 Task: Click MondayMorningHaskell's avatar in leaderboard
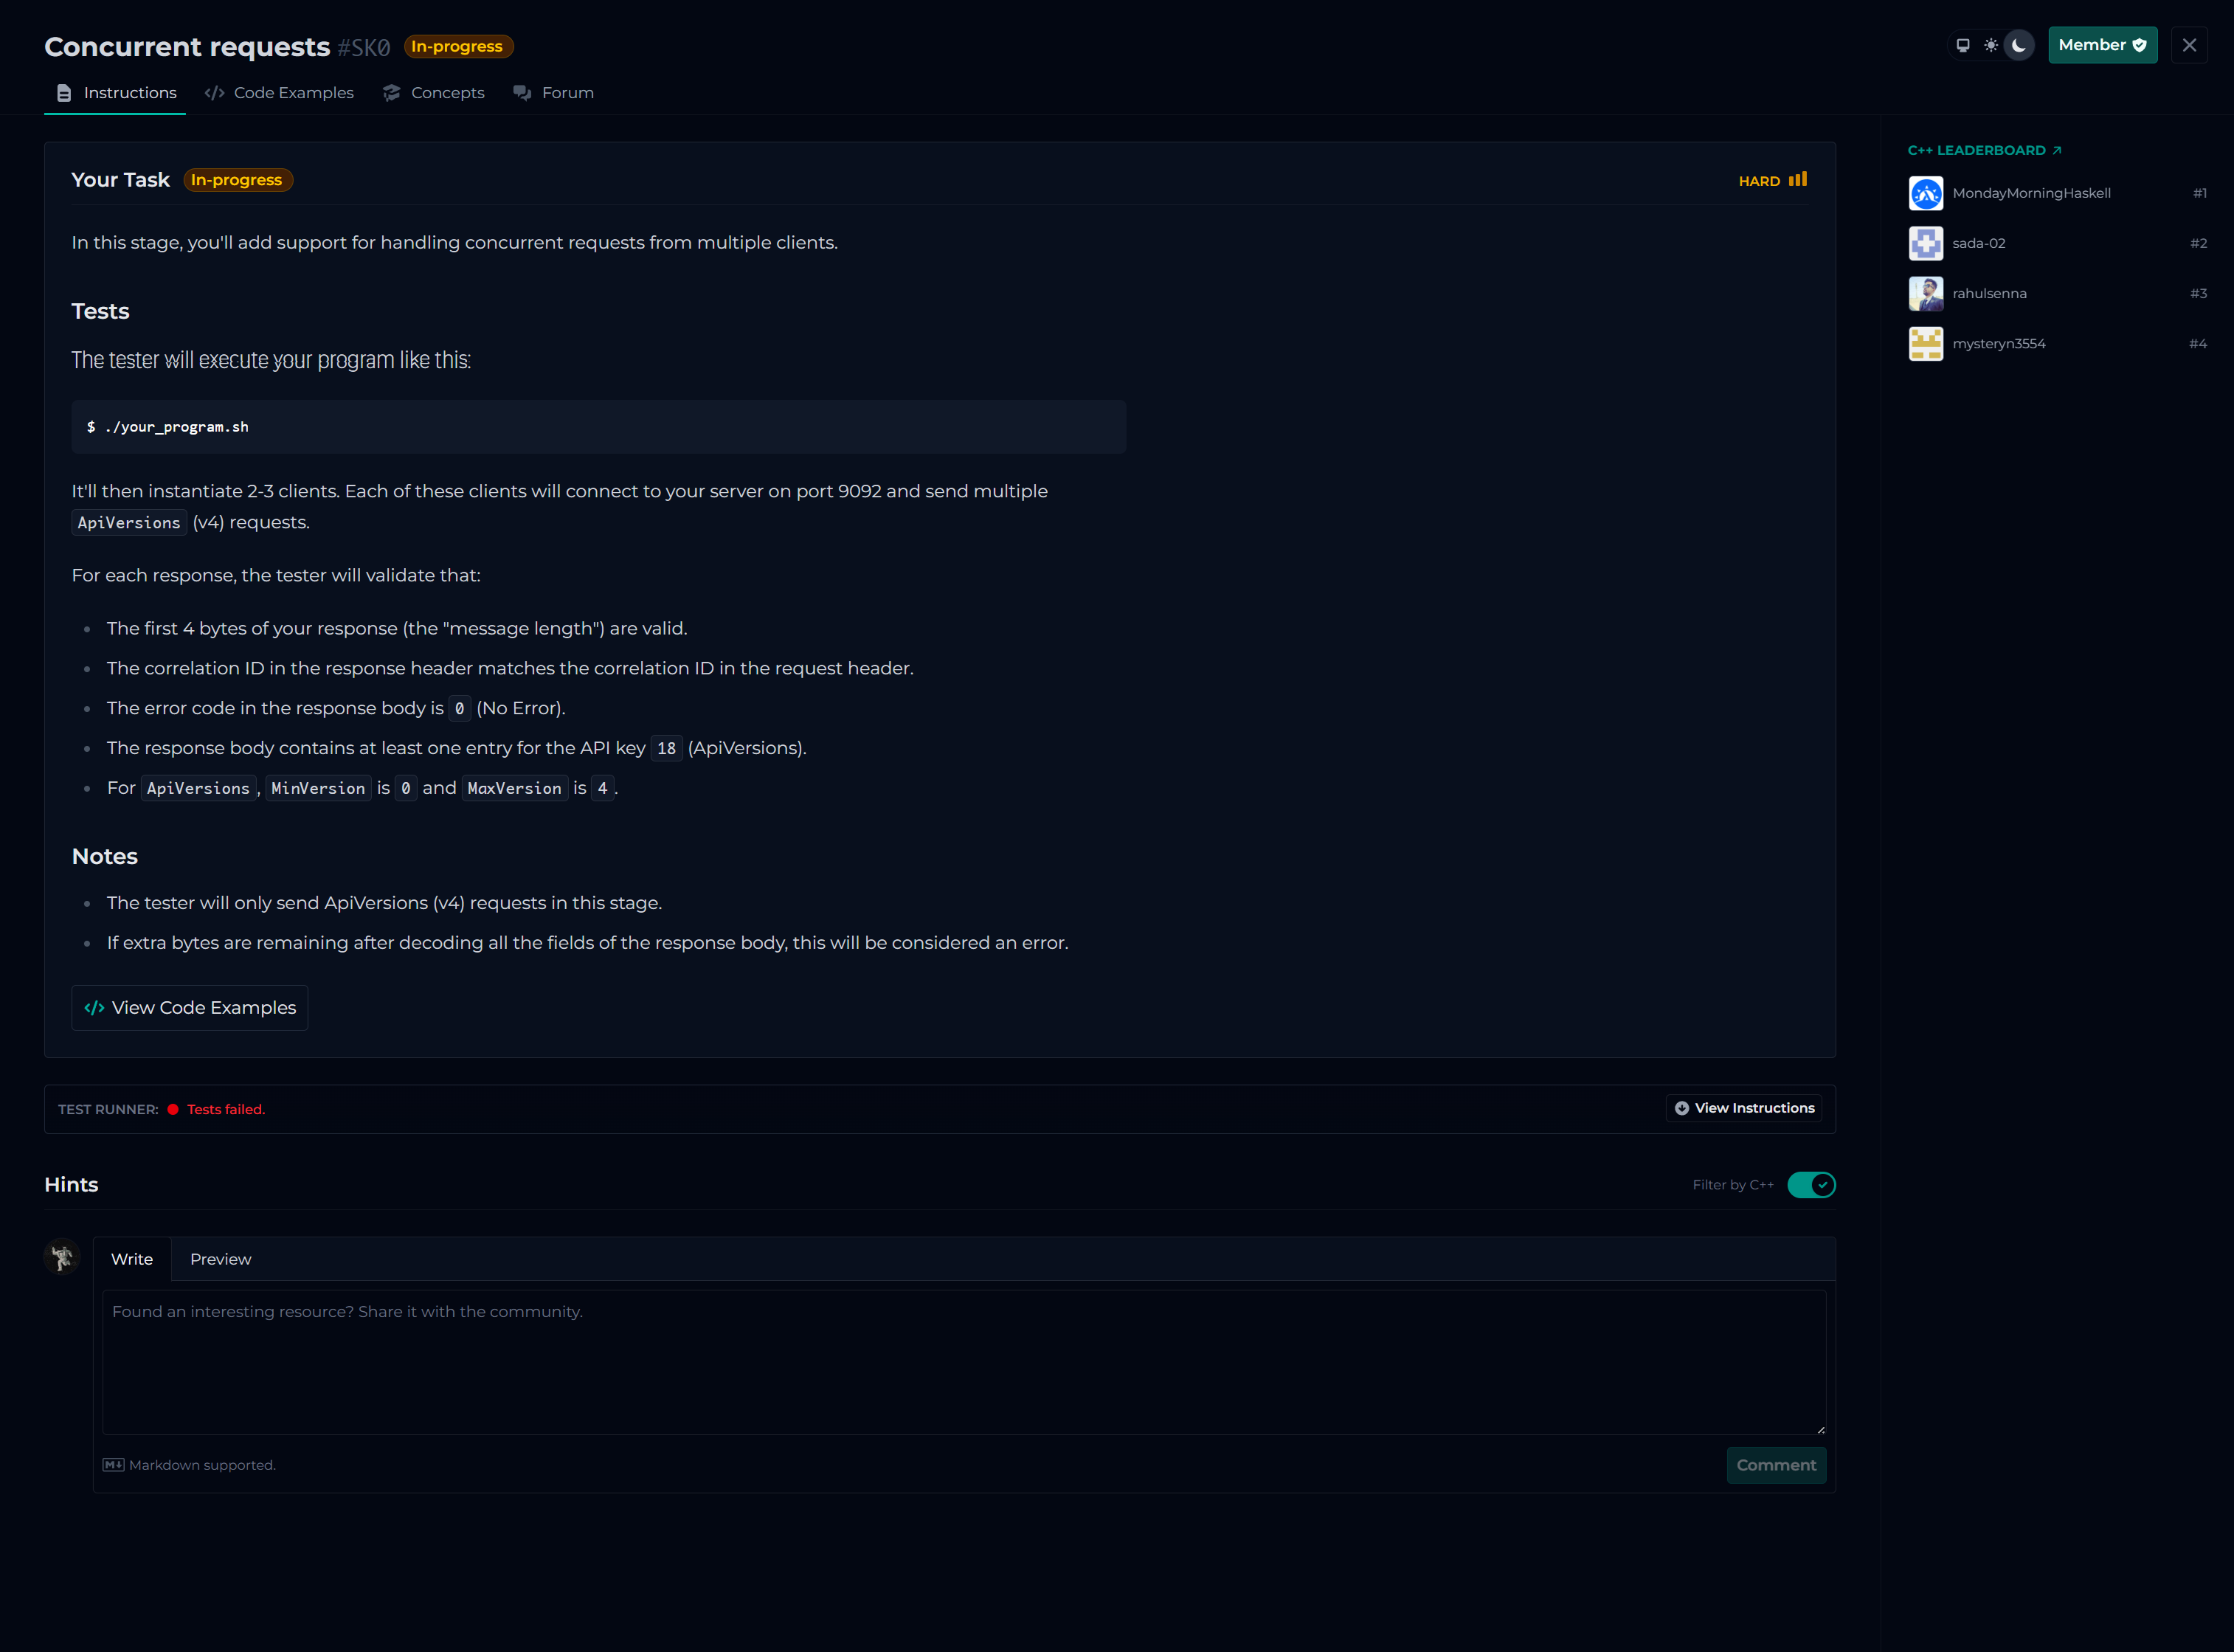1925,193
